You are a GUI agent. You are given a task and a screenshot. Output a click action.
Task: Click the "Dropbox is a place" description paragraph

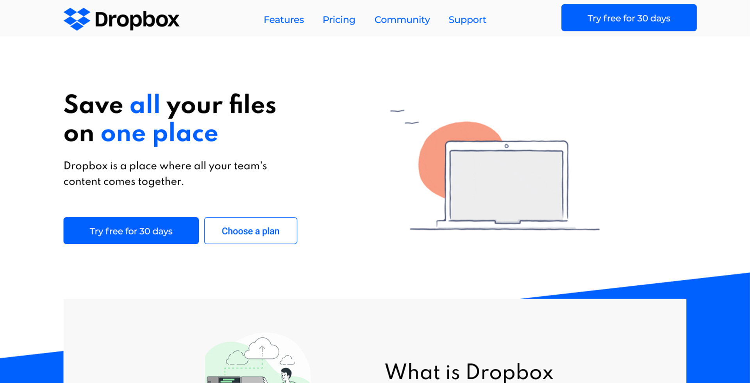(x=165, y=174)
